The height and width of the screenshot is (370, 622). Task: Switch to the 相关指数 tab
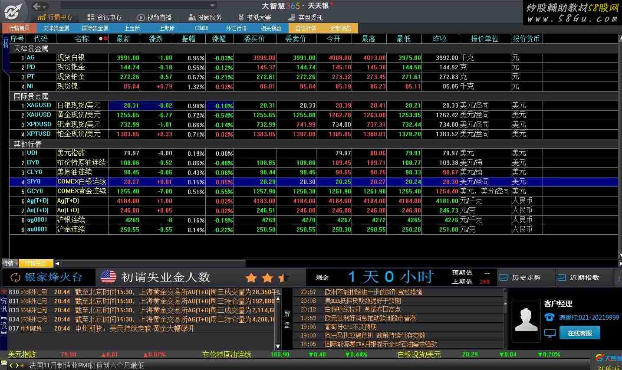point(271,28)
